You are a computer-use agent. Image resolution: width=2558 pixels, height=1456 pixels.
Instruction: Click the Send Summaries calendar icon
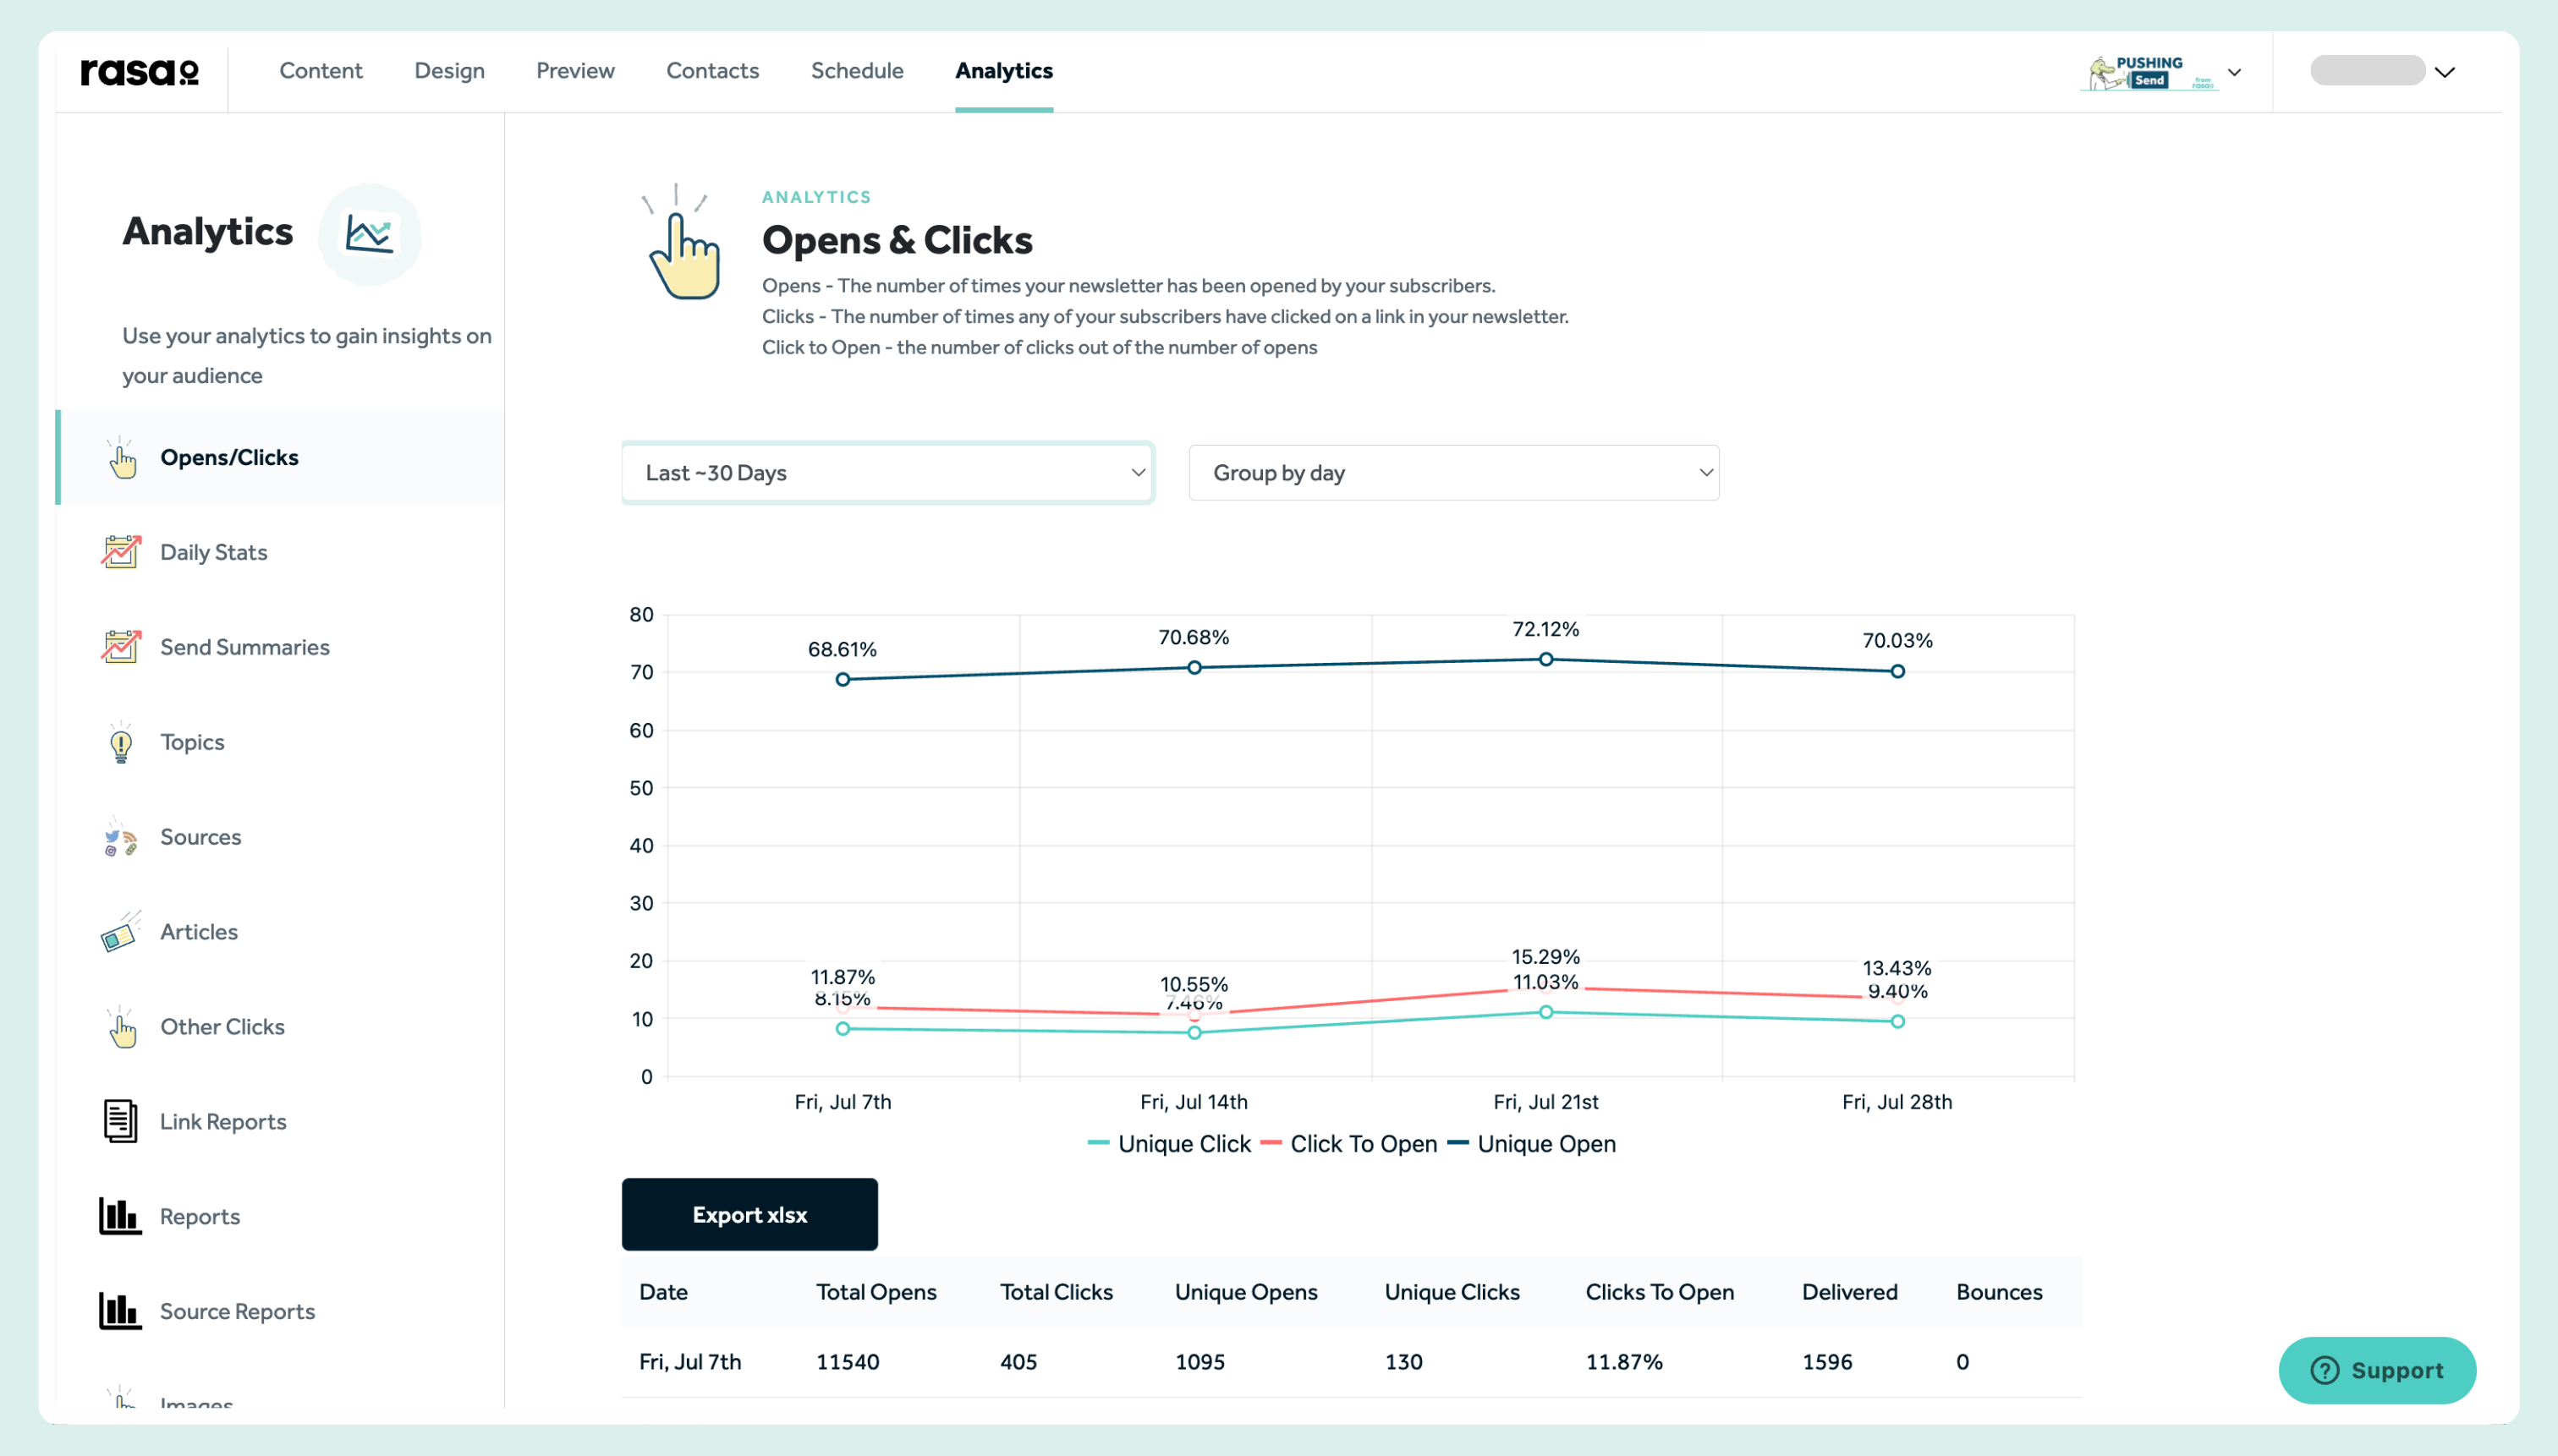(x=121, y=647)
